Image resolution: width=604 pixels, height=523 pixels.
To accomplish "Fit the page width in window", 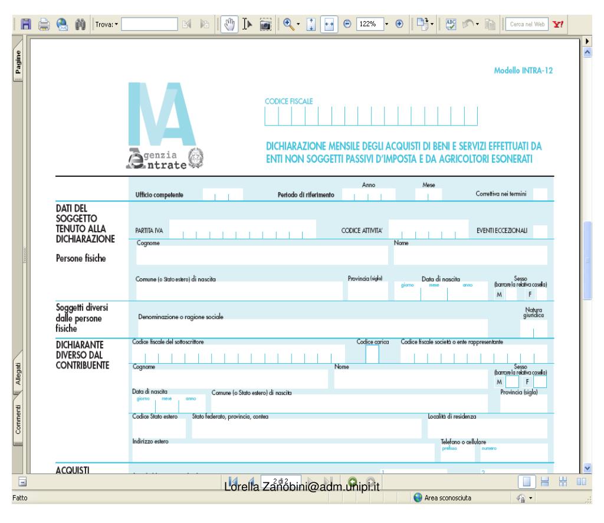I will (x=329, y=24).
